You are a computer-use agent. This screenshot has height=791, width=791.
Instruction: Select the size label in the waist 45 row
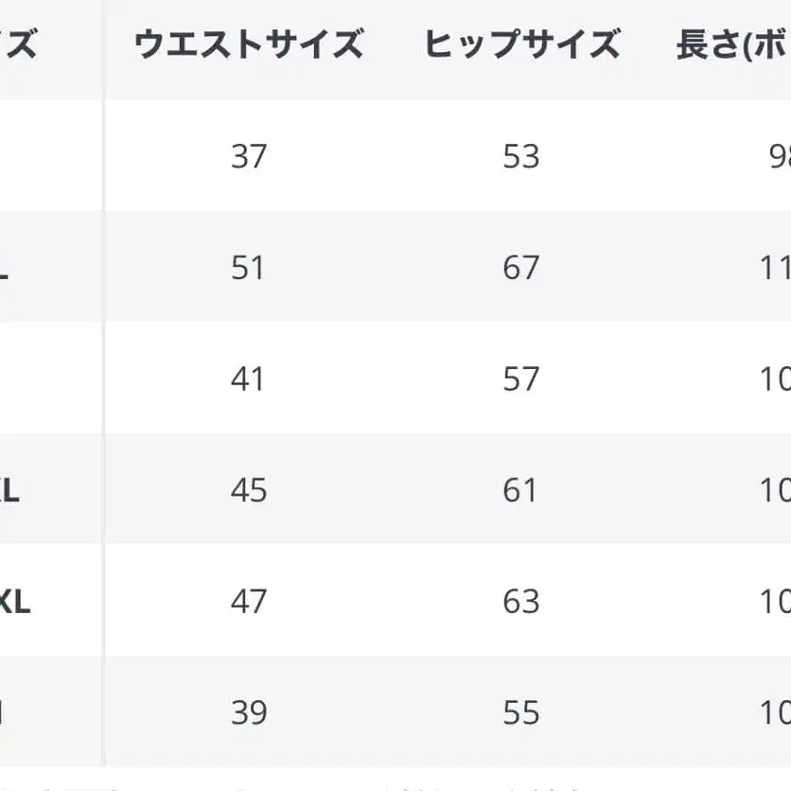(x=9, y=490)
